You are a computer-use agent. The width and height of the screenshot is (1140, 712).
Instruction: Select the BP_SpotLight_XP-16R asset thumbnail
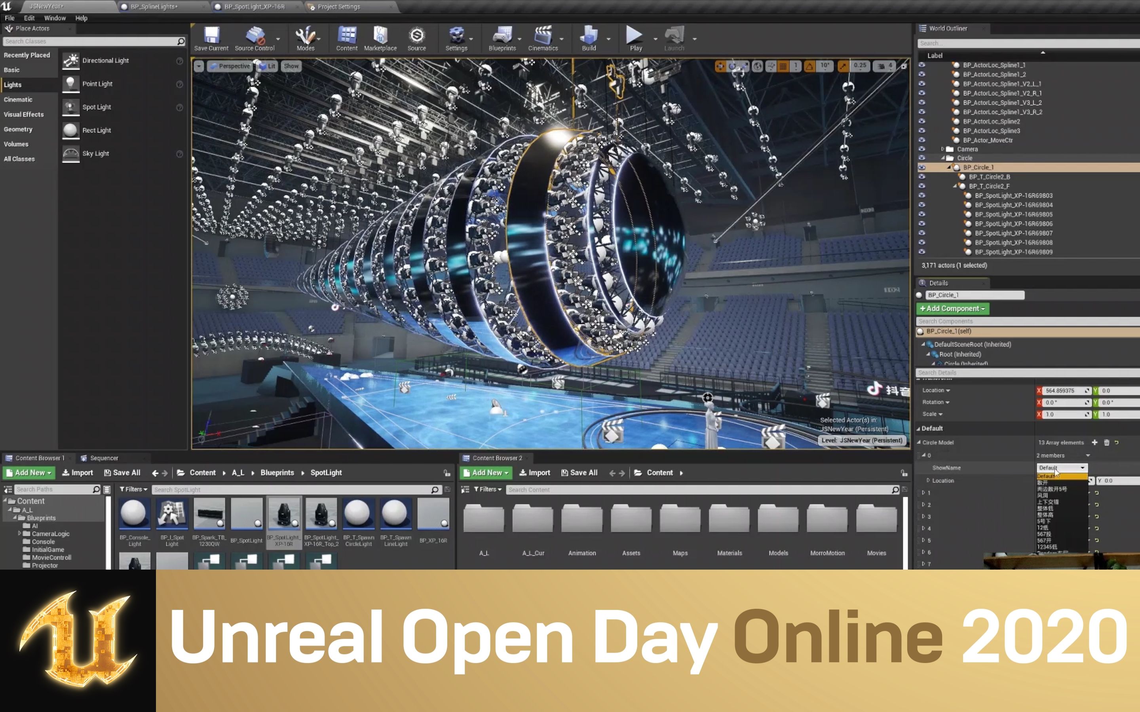point(283,522)
